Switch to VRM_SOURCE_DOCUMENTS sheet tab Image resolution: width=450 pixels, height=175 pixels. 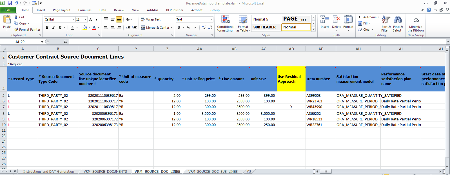105,171
